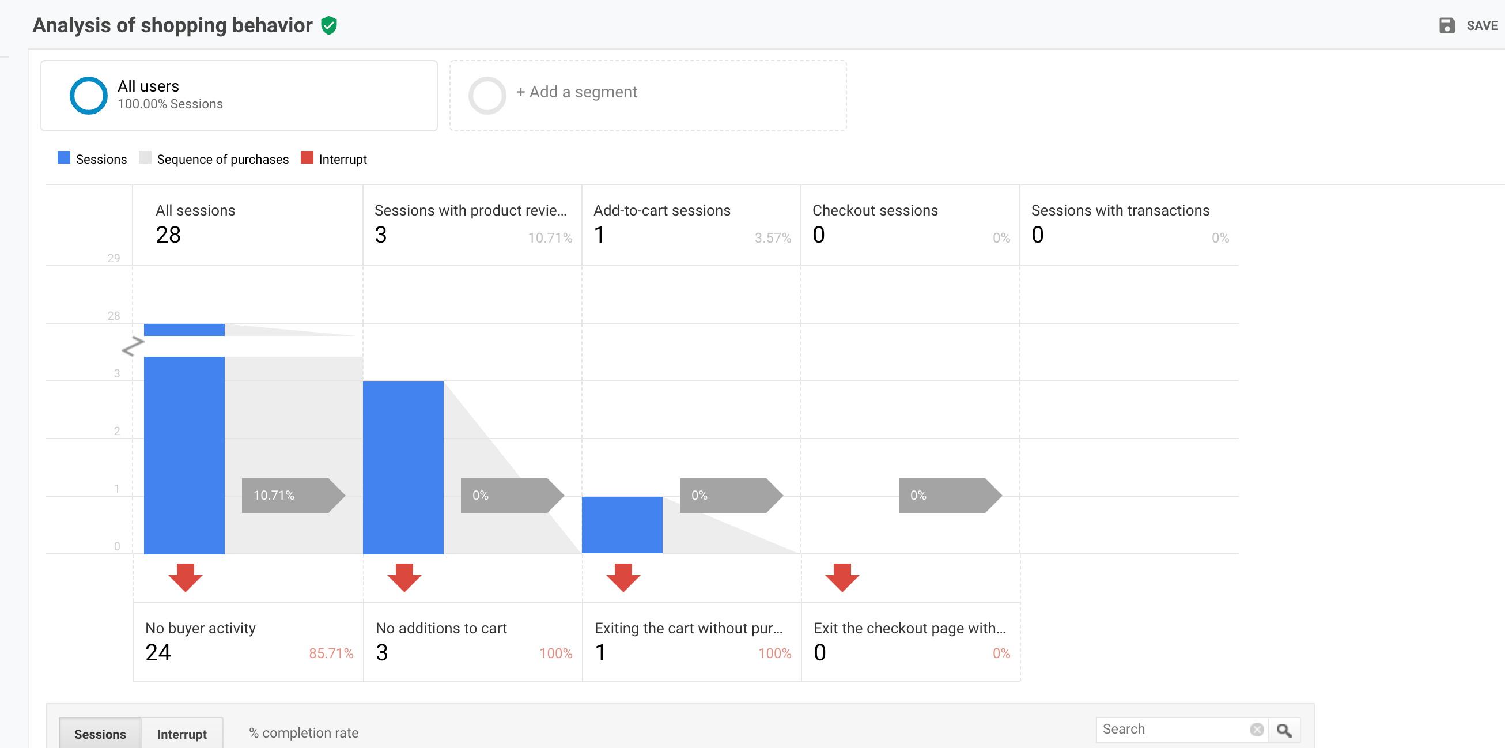Viewport: 1505px width, 748px height.
Task: Click the search magnifier icon
Action: 1284,730
